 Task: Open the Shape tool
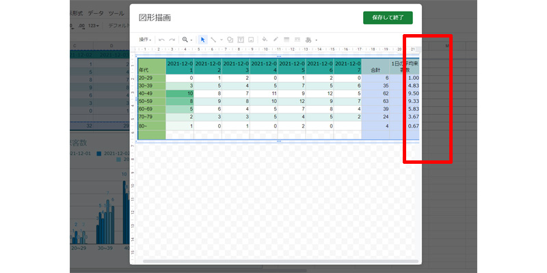tap(230, 40)
